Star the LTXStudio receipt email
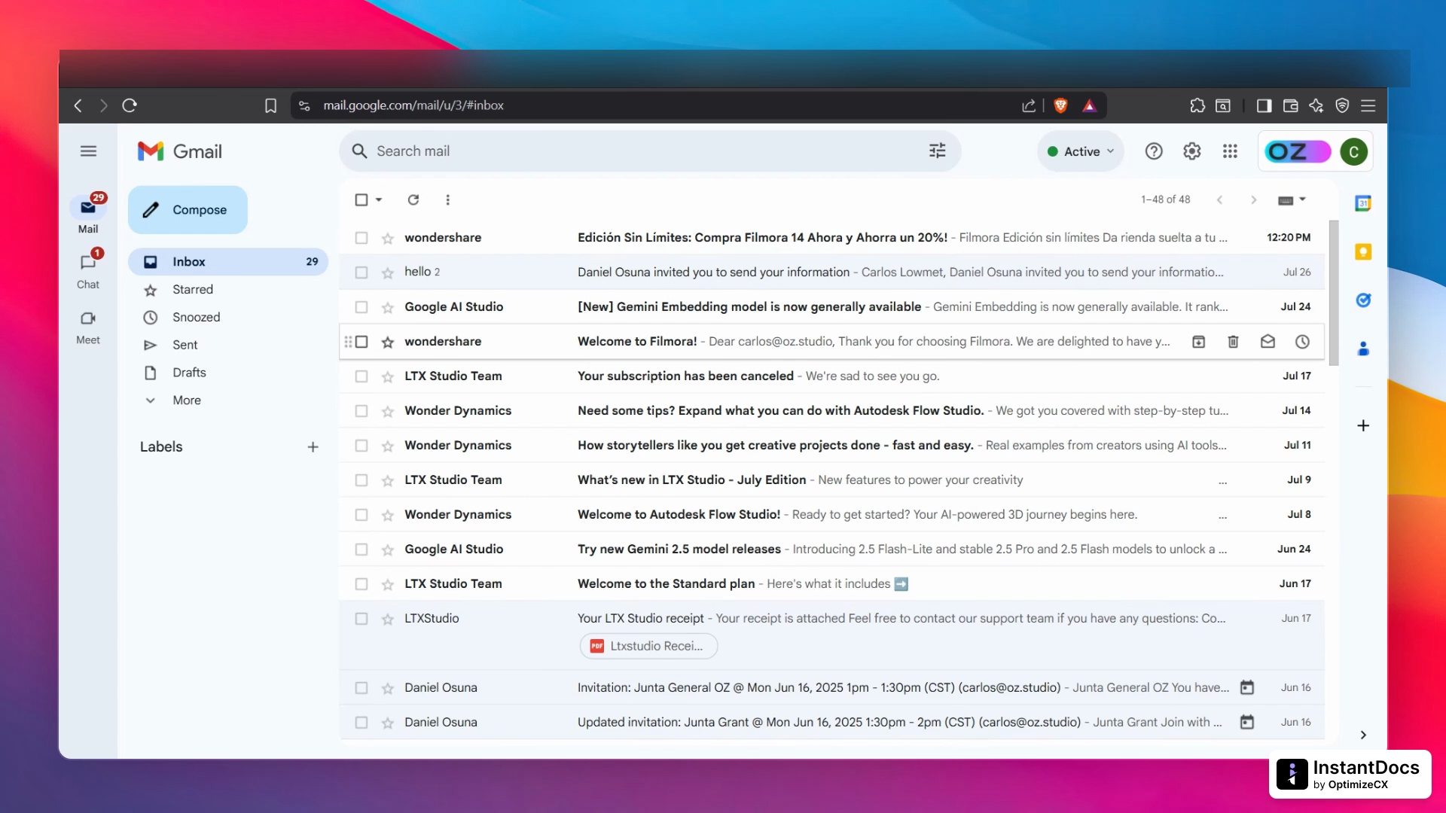1446x813 pixels. pos(388,619)
